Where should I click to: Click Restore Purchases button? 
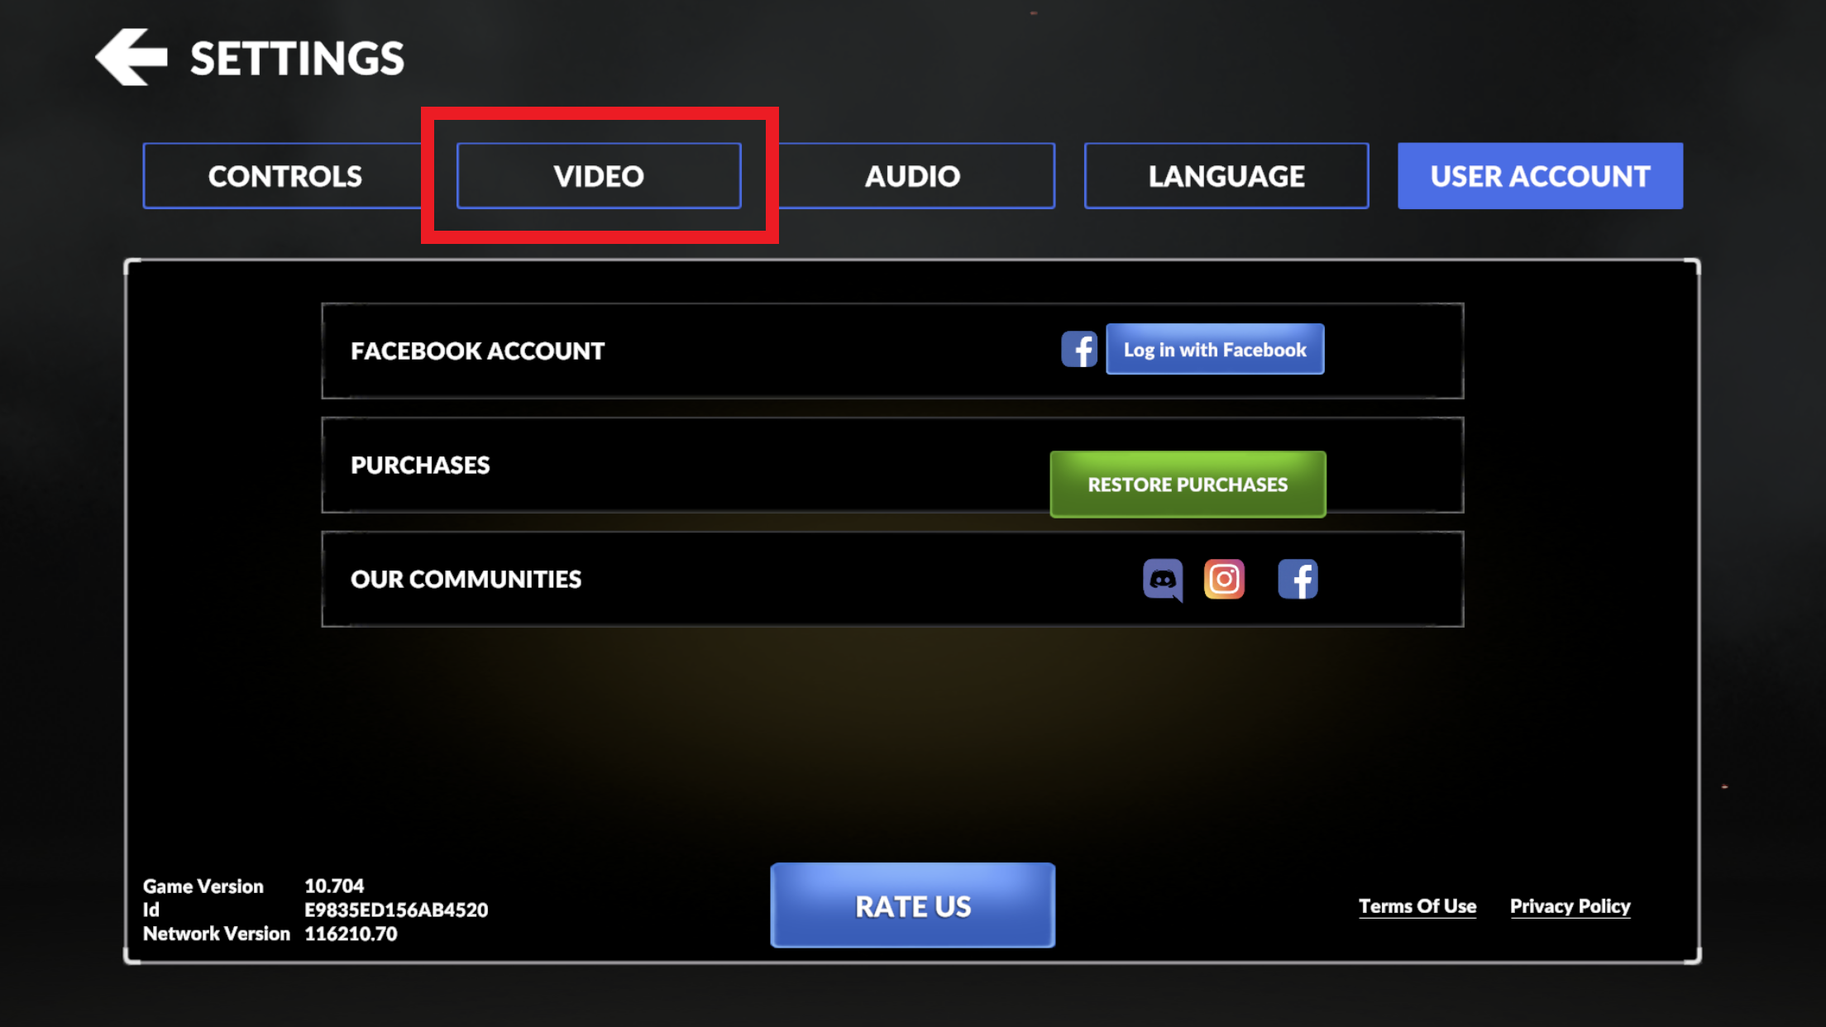(1188, 484)
